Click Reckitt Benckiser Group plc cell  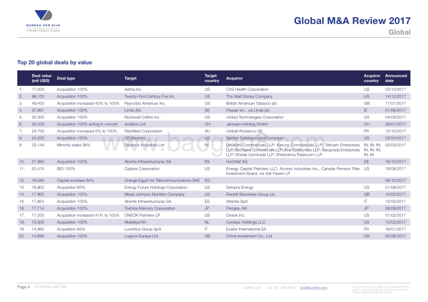[x=250, y=194]
